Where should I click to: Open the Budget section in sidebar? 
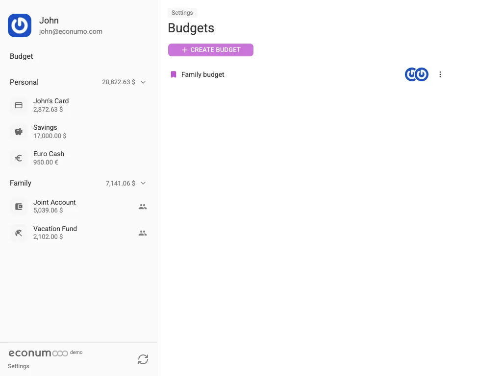point(22,56)
